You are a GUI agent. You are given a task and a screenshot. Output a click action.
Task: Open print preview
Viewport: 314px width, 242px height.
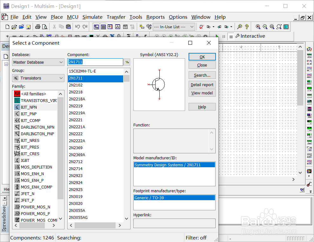click(45, 27)
